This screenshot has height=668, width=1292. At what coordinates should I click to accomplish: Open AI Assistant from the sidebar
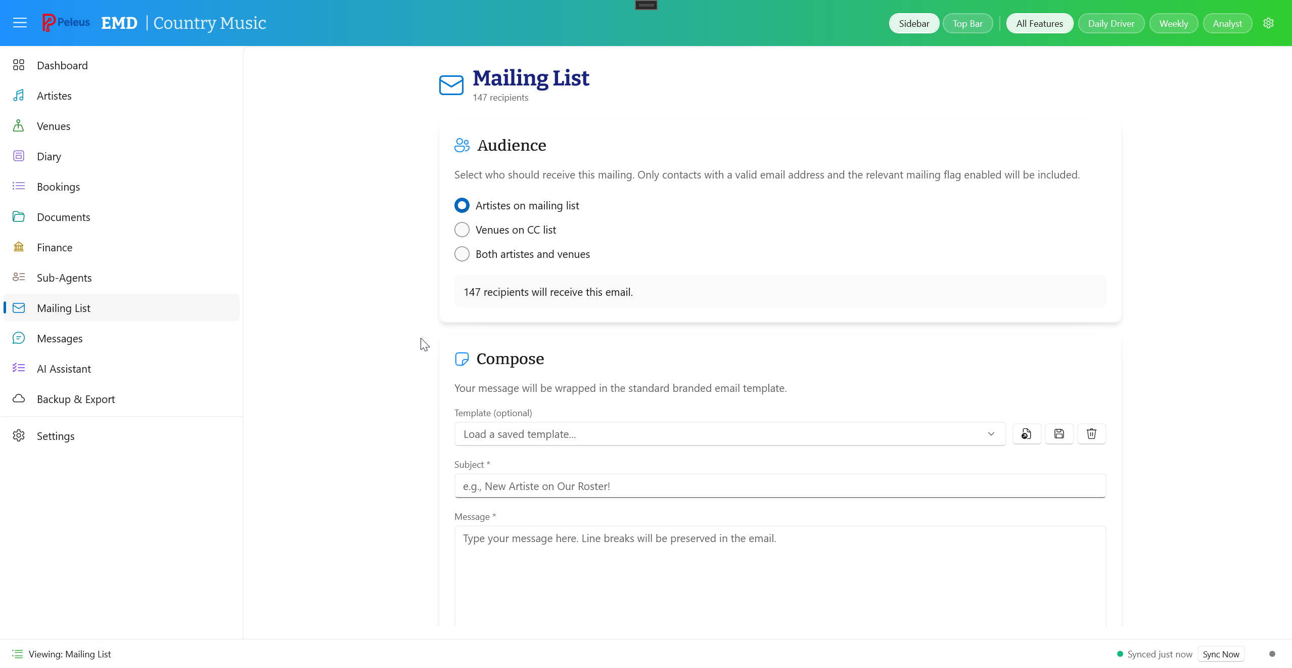pos(64,369)
